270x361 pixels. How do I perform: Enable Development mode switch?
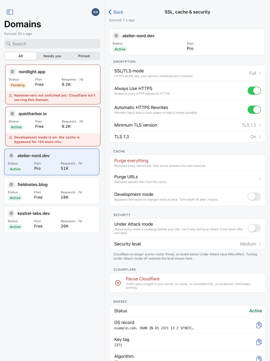[254, 197]
